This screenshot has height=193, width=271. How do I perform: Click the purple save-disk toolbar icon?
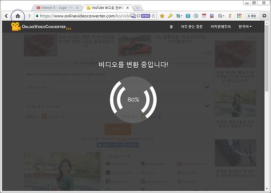pos(212,16)
